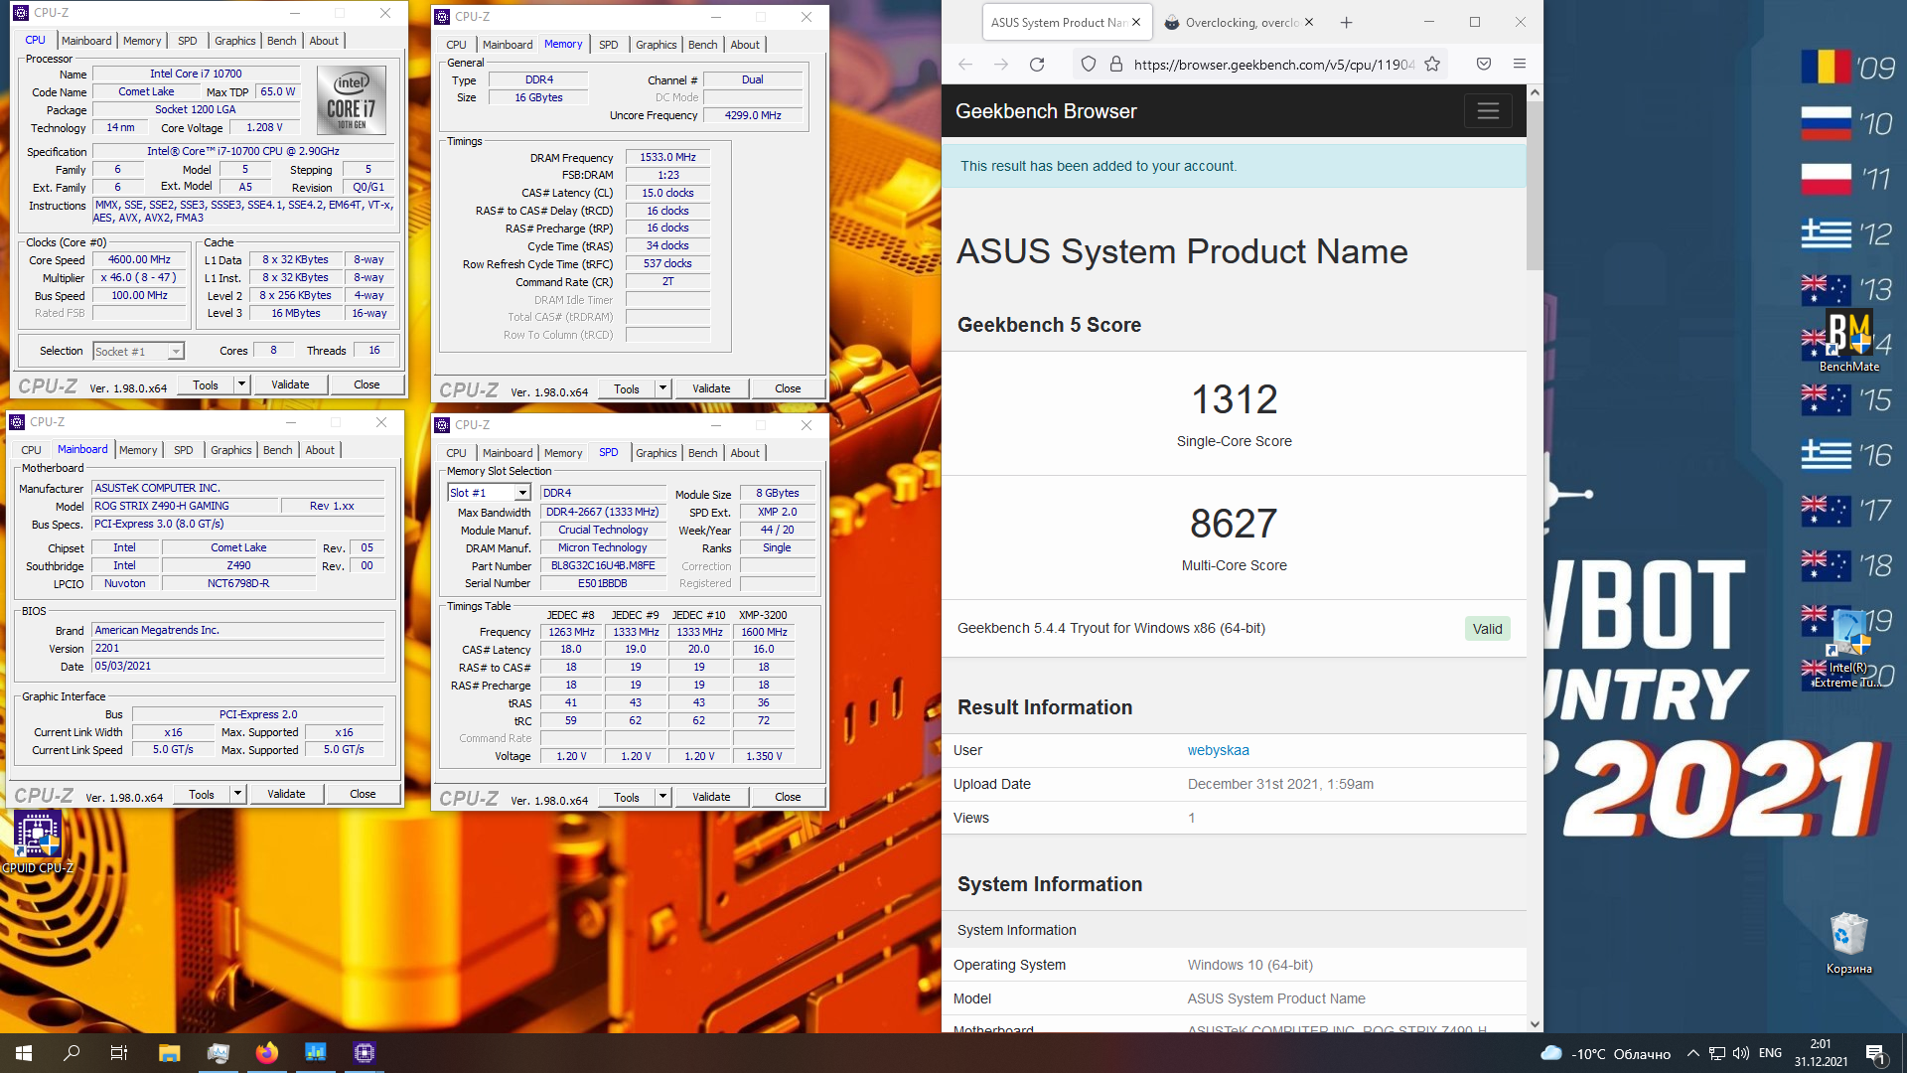Open the network icon in the tray
This screenshot has width=1907, height=1073.
tap(1717, 1053)
